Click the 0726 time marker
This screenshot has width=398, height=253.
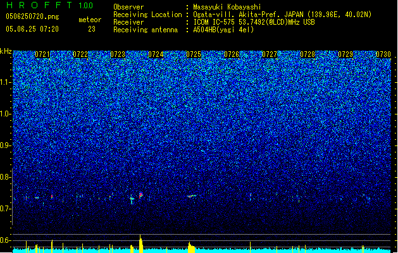click(232, 54)
